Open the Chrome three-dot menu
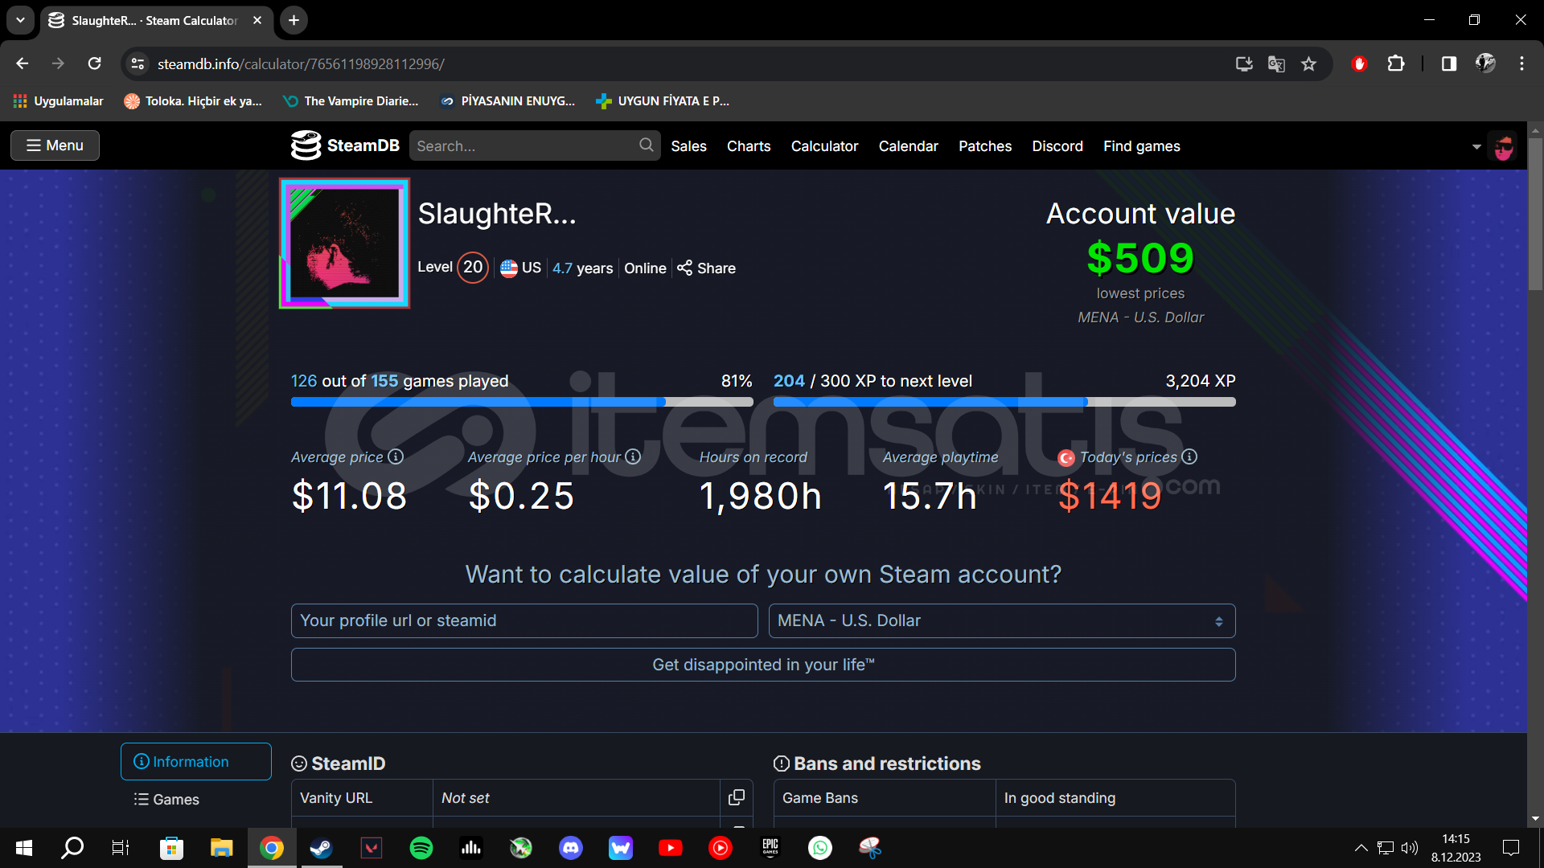This screenshot has width=1544, height=868. (x=1521, y=63)
